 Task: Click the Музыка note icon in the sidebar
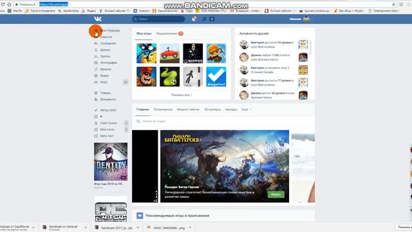click(96, 69)
